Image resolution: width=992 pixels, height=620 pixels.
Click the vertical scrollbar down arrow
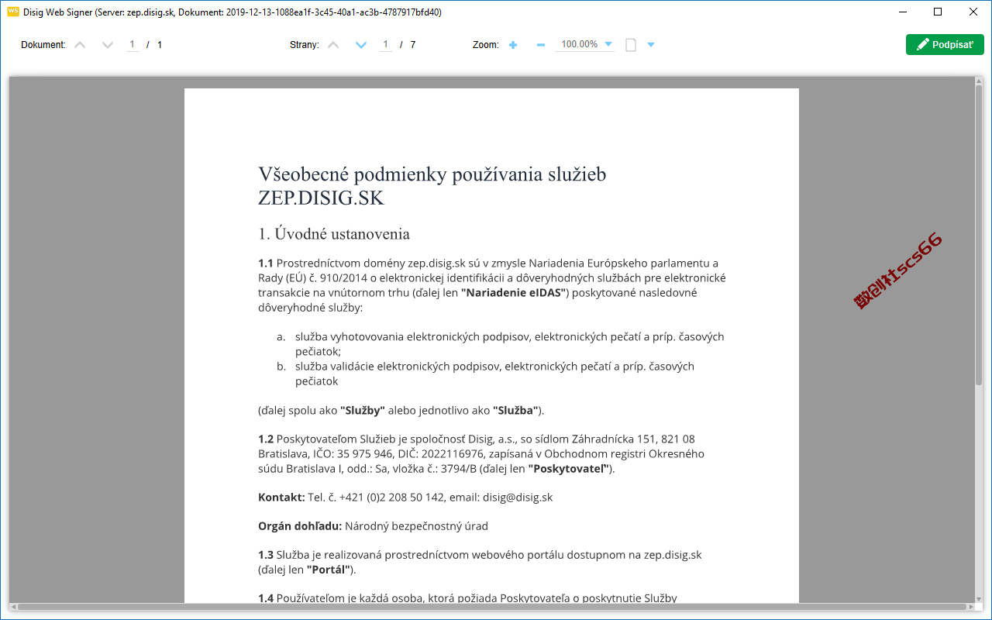979,598
